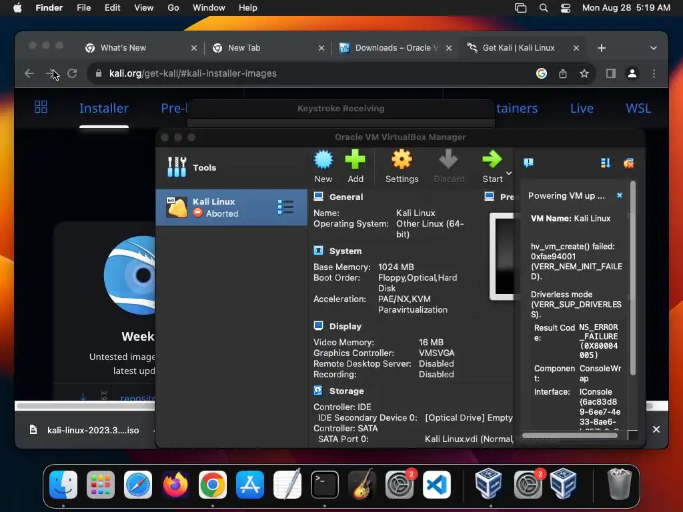Open Control Center in menu bar
Image resolution: width=683 pixels, height=512 pixels.
tap(566, 8)
